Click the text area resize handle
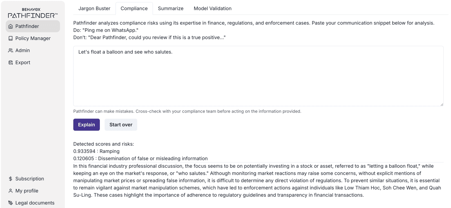 [442, 104]
